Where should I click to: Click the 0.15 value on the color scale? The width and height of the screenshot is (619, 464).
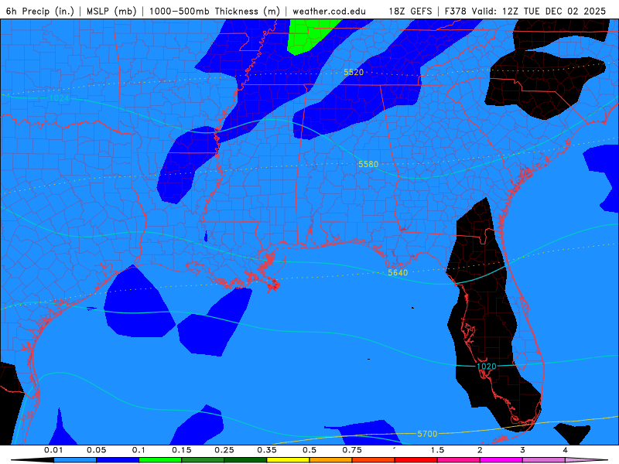pos(182,450)
